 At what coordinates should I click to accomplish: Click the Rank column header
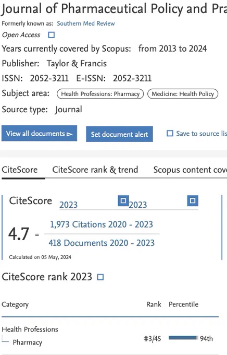(x=154, y=304)
